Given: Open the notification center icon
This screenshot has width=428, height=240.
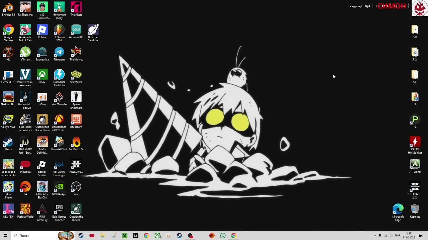Looking at the screenshot, I should tap(421, 236).
